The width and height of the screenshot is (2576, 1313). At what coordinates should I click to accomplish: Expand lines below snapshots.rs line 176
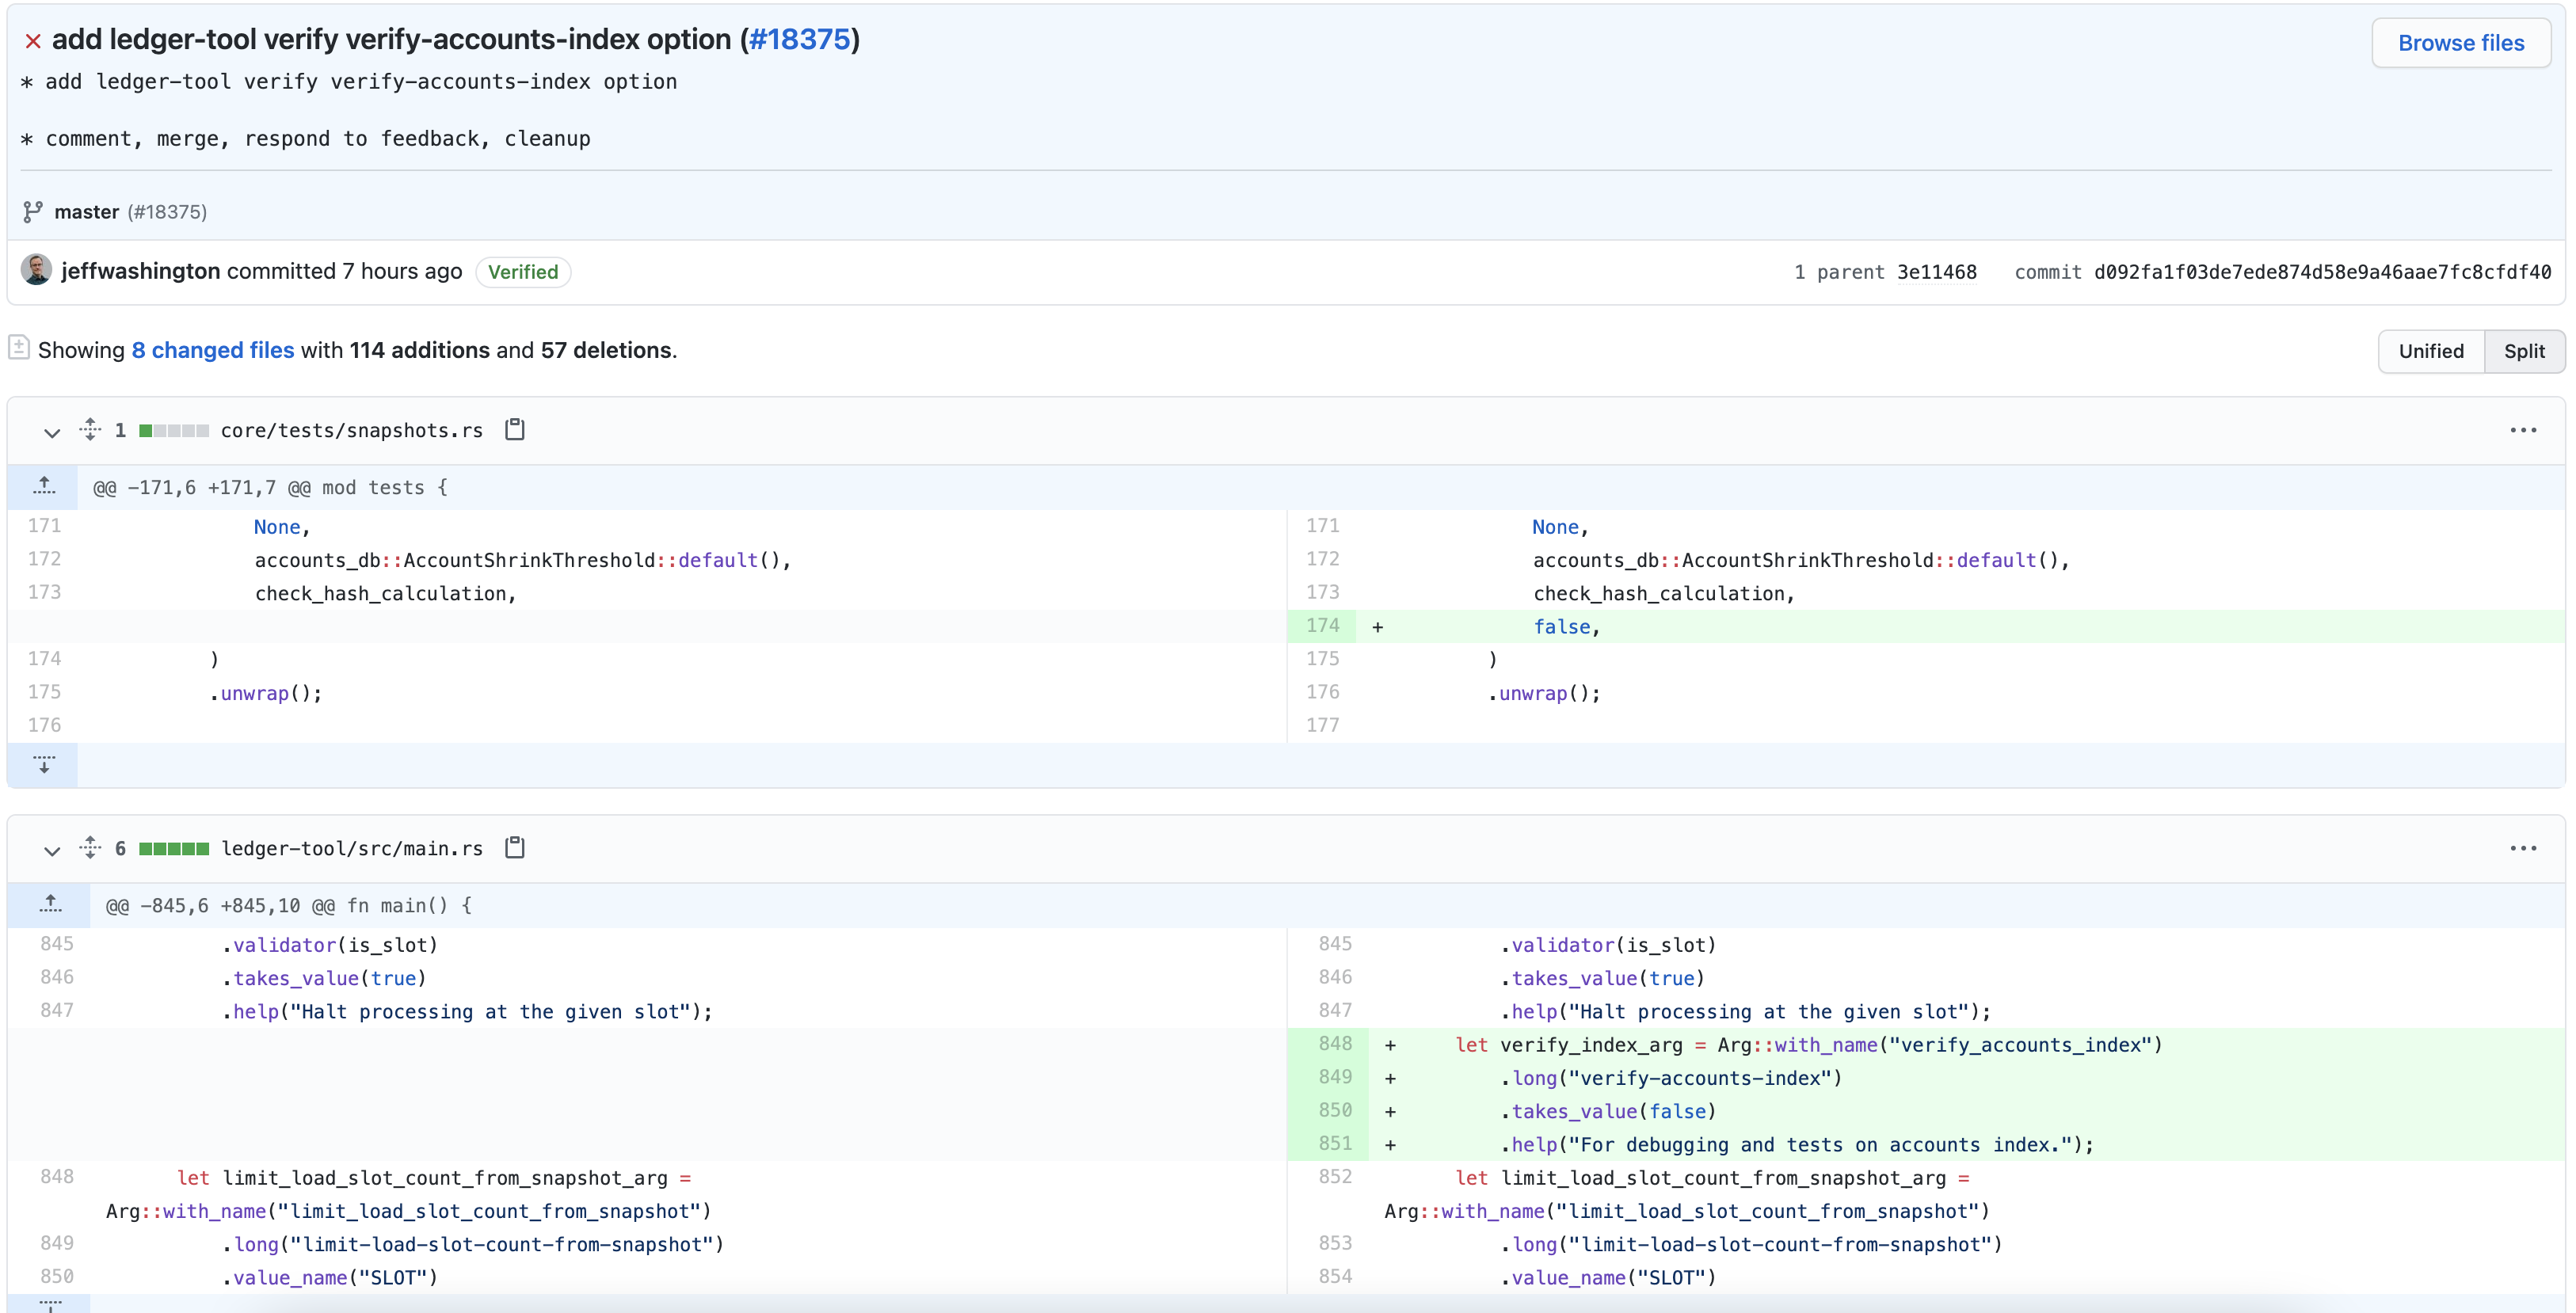click(x=44, y=765)
